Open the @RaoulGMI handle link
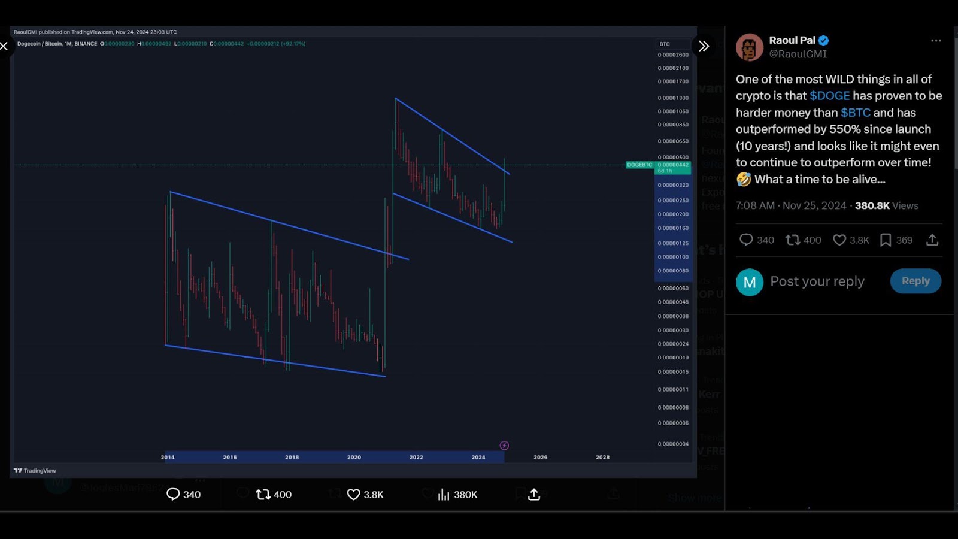 [798, 54]
